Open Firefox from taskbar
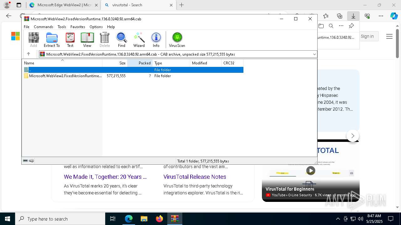The image size is (401, 225). [x=159, y=219]
